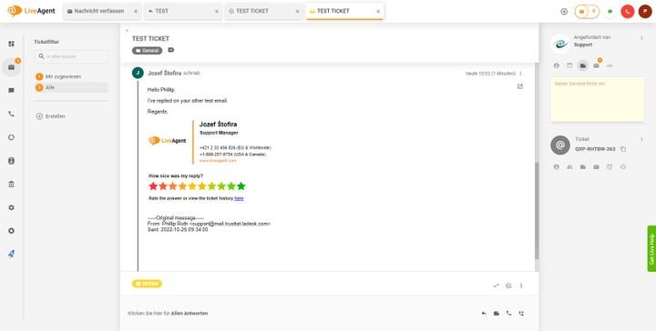Open the message three-dot menu beside timestamp
This screenshot has height=331, width=656.
coord(521,74)
